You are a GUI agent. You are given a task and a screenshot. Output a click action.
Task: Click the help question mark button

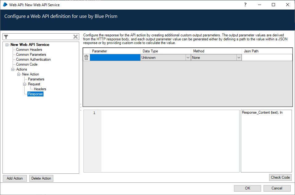coord(245,5)
